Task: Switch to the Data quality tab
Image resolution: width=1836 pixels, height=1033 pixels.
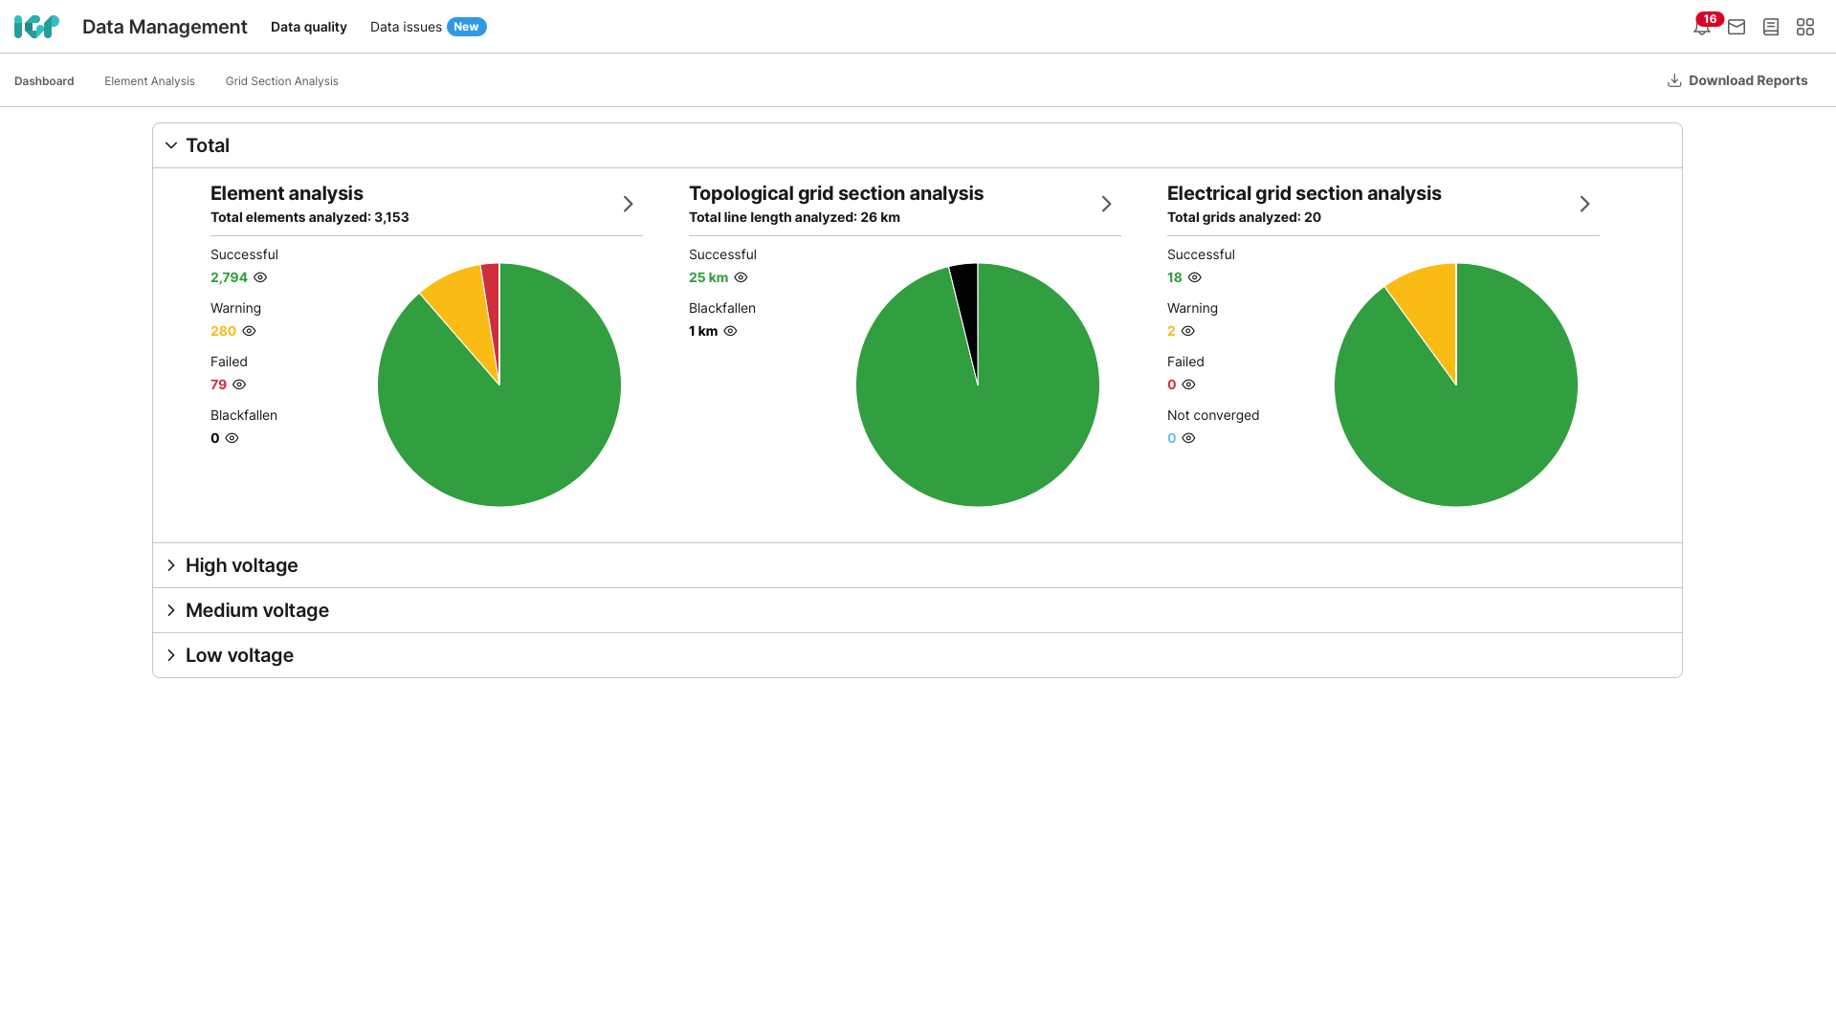Action: (x=308, y=27)
